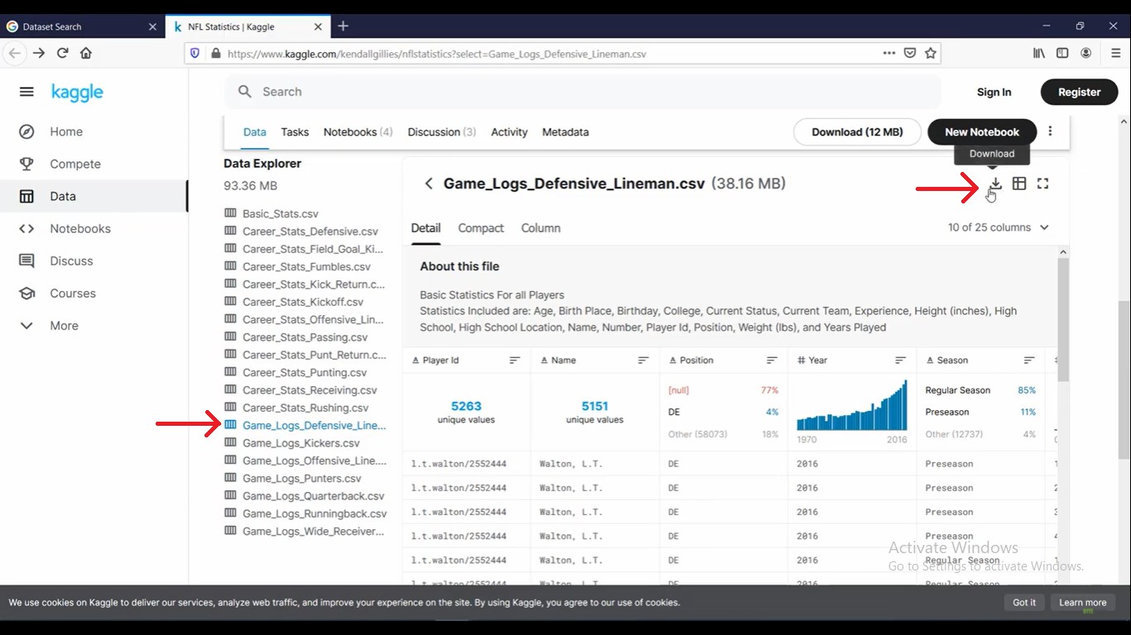Click the Year distribution histogram
Image resolution: width=1131 pixels, height=635 pixels.
(x=852, y=405)
